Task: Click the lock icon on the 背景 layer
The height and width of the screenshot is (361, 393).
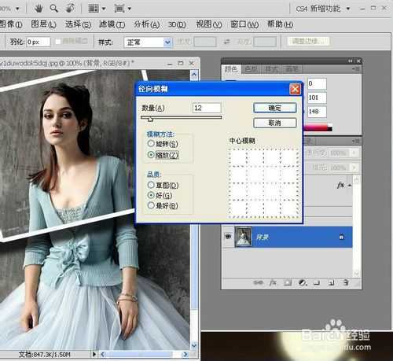Action: click(341, 237)
